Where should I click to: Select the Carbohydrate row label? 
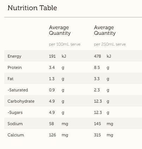[x=21, y=101]
